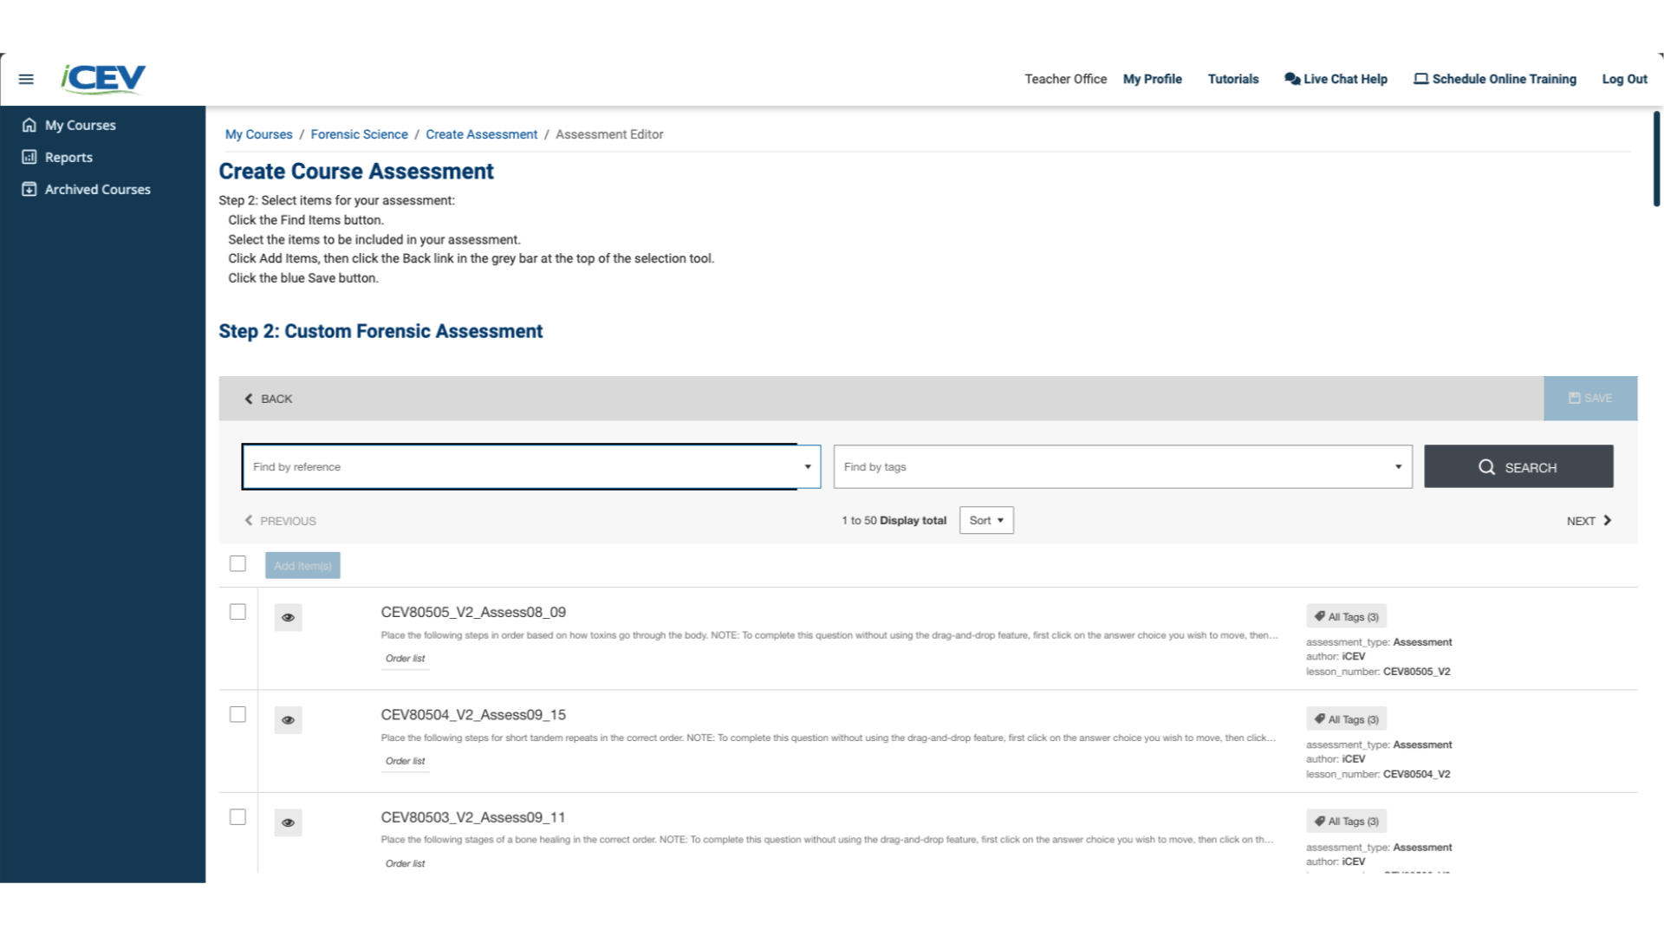The height and width of the screenshot is (936, 1664).
Task: Go to the Previous page of items
Action: 280,520
